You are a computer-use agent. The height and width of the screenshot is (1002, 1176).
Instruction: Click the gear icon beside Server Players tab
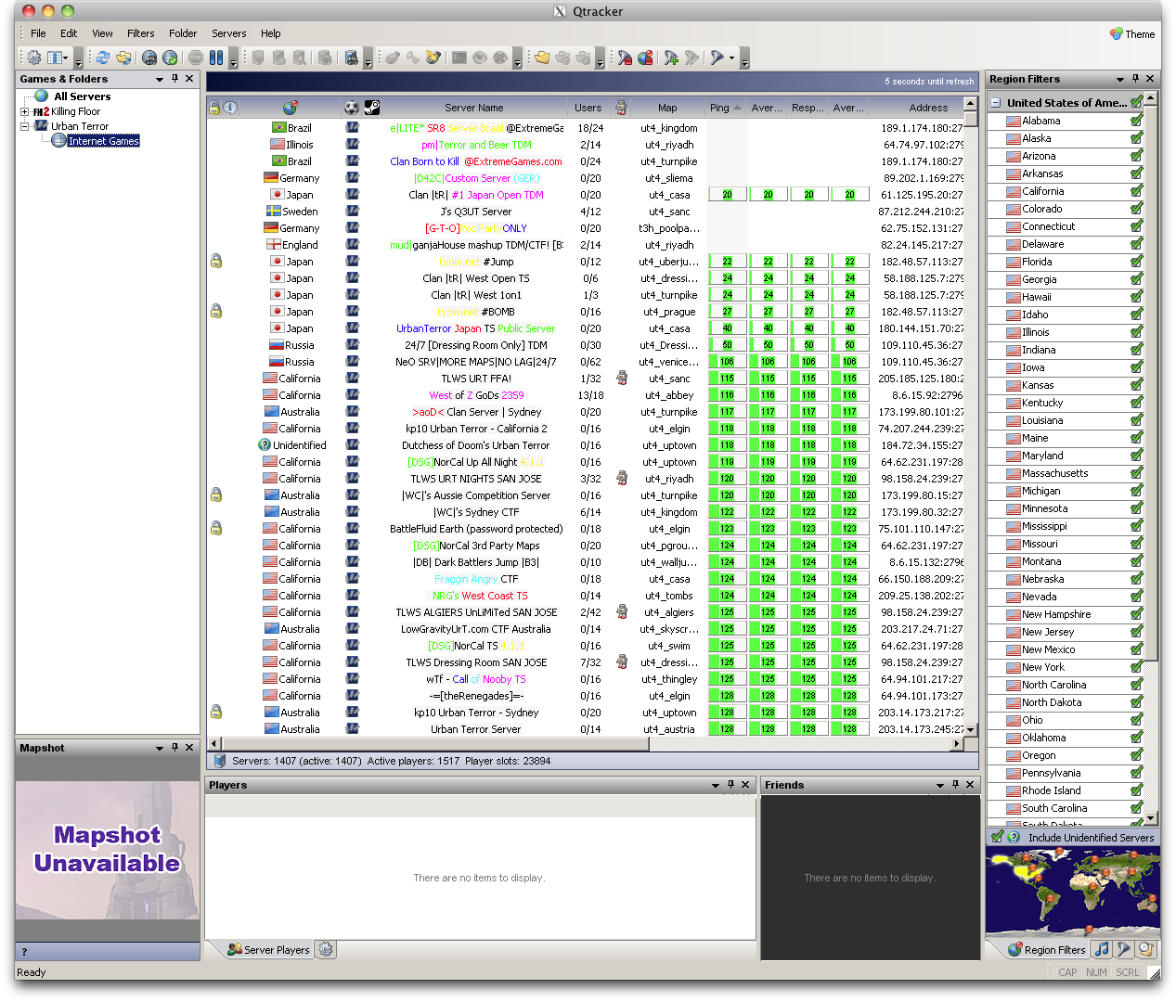click(x=325, y=949)
